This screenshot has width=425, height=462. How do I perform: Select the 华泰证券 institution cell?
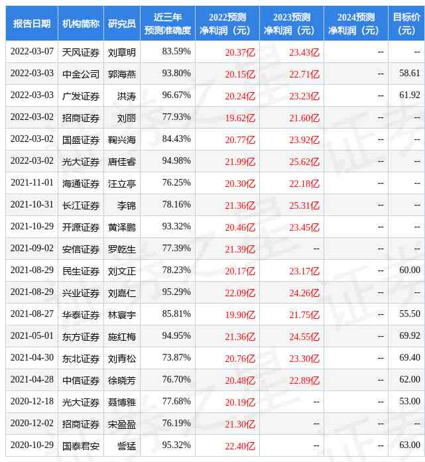[x=81, y=315]
